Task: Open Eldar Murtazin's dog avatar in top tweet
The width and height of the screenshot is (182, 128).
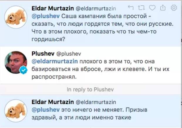Action: (x=16, y=17)
